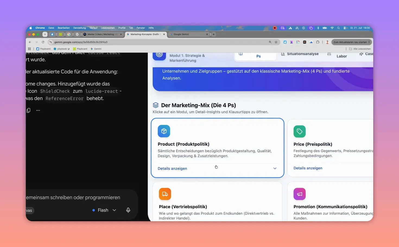Click the address bar URL
This screenshot has width=399, height=247.
tap(81, 42)
